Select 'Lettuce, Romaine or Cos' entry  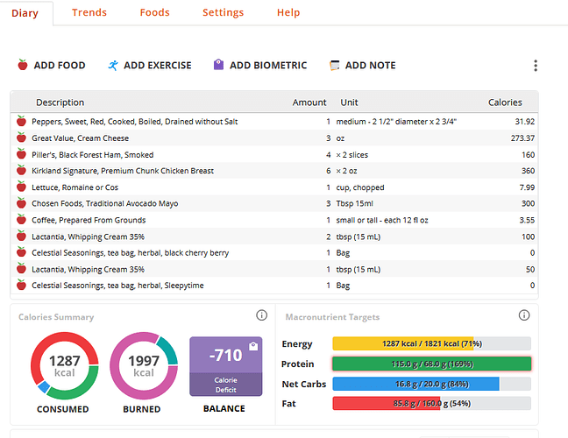(75, 187)
